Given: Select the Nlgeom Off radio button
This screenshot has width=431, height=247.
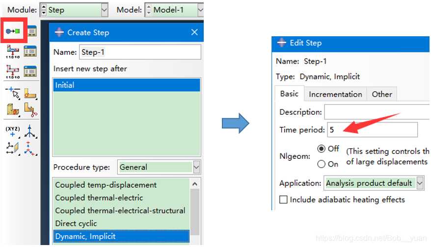Looking at the screenshot, I should click(x=322, y=148).
